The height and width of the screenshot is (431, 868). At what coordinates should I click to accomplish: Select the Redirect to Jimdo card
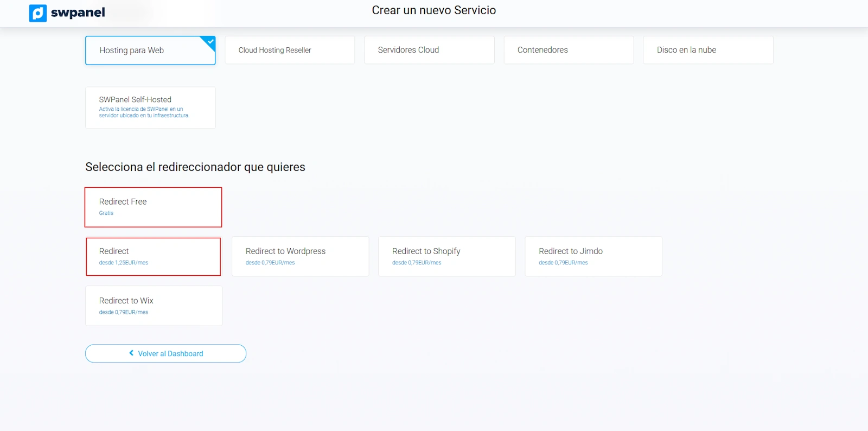593,256
